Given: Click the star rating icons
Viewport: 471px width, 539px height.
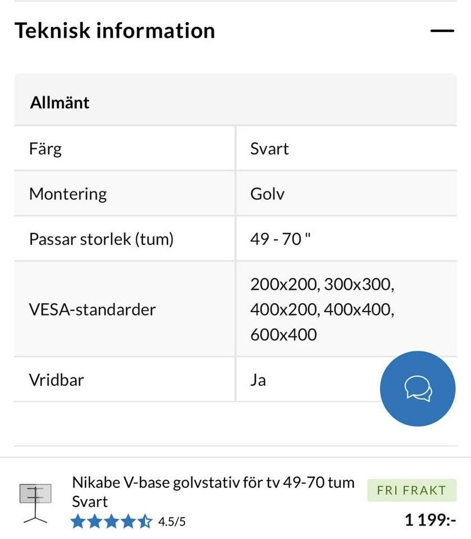Looking at the screenshot, I should coord(111,522).
